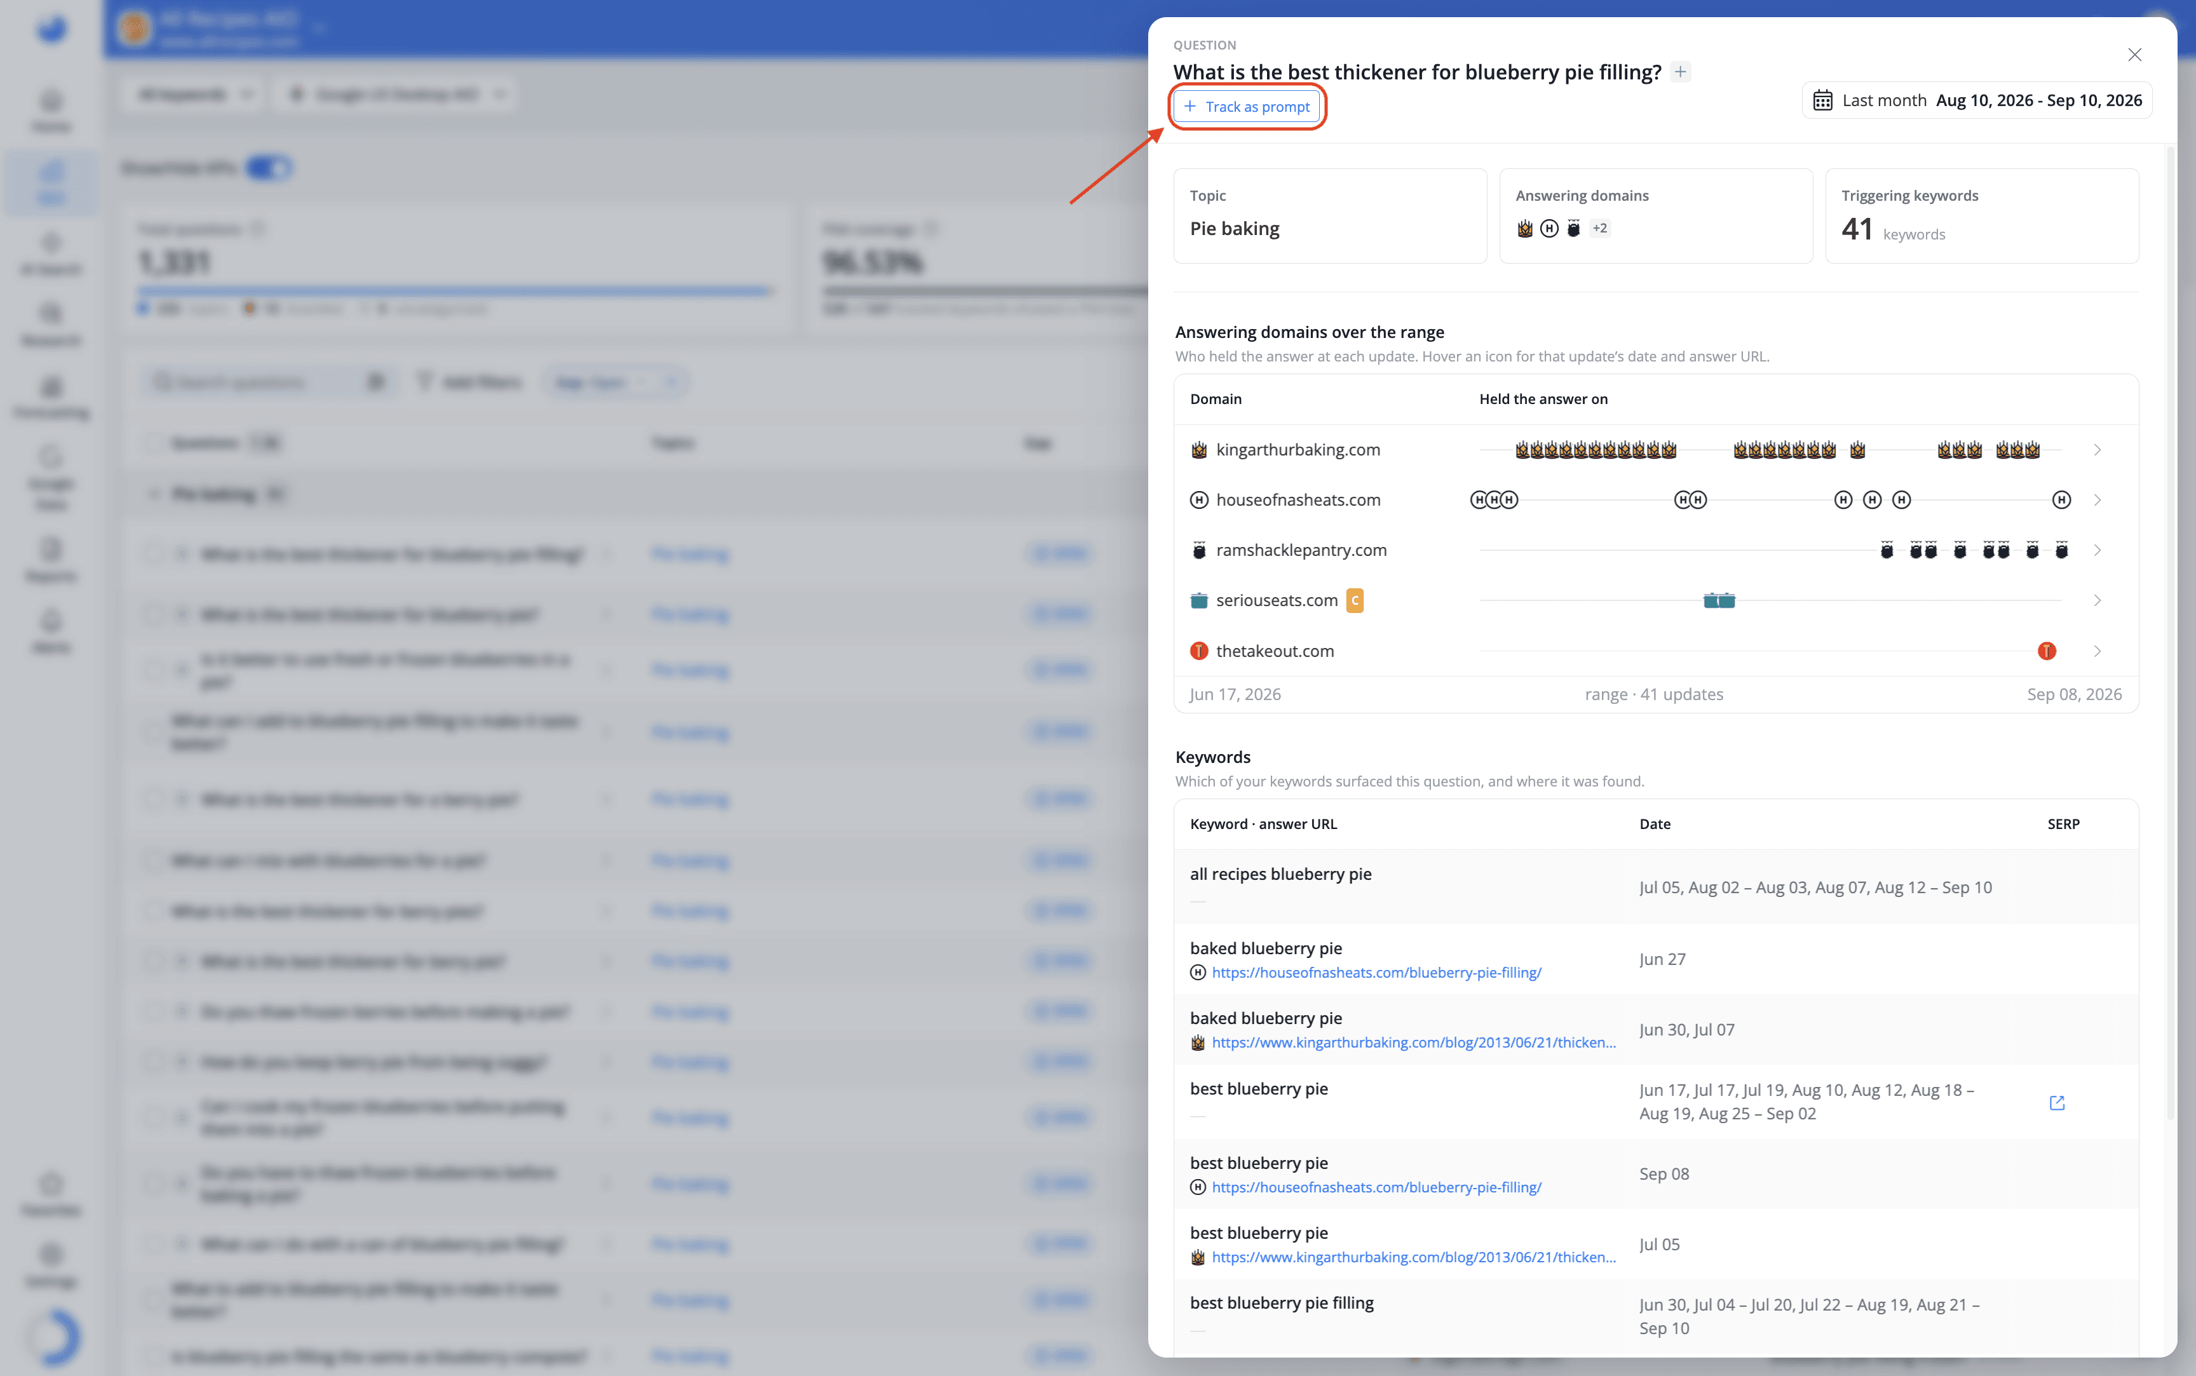
Task: Tick checkbox for blurred 'thickener for blueberry pie filling' row
Action: 154,553
